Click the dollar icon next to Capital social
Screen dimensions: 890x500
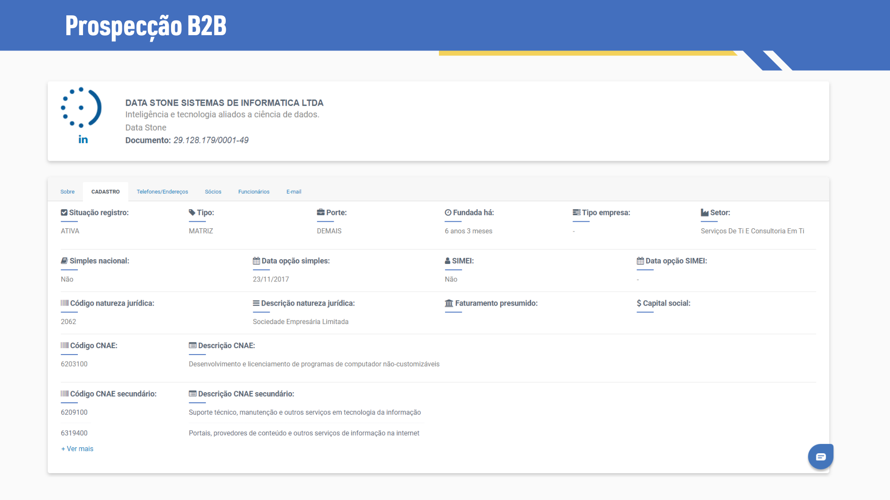639,303
